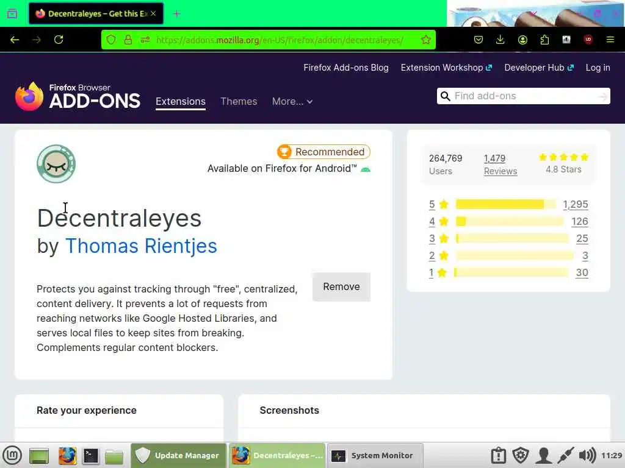Close the Decentraleyes tab
This screenshot has height=468, width=625.
[x=153, y=13]
